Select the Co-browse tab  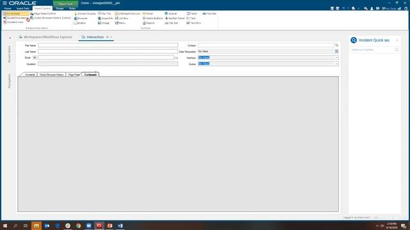[90, 75]
